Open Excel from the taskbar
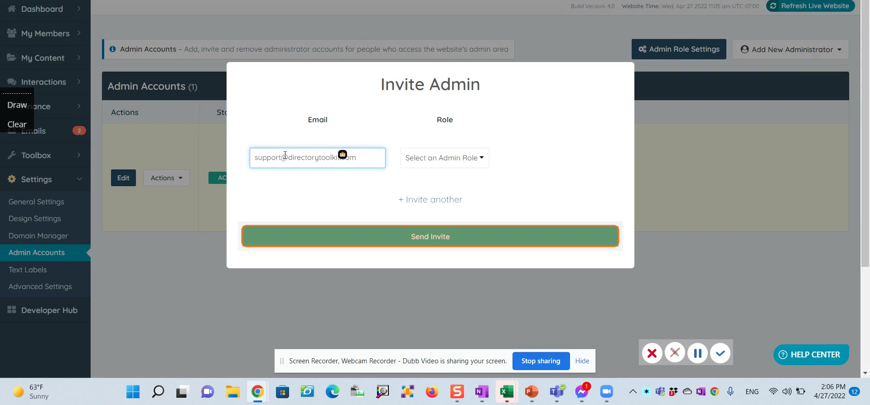Viewport: 870px width, 405px height. coord(507,391)
